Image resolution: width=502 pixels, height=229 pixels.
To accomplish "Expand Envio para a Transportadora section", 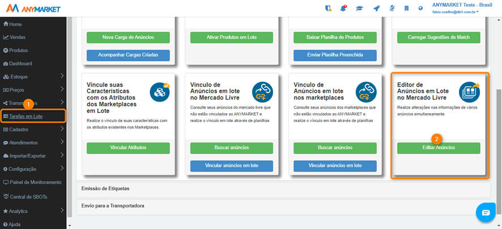I will 283,206.
